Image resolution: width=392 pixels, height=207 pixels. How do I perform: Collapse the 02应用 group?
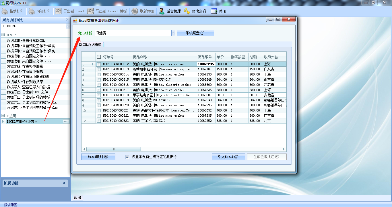(3, 116)
